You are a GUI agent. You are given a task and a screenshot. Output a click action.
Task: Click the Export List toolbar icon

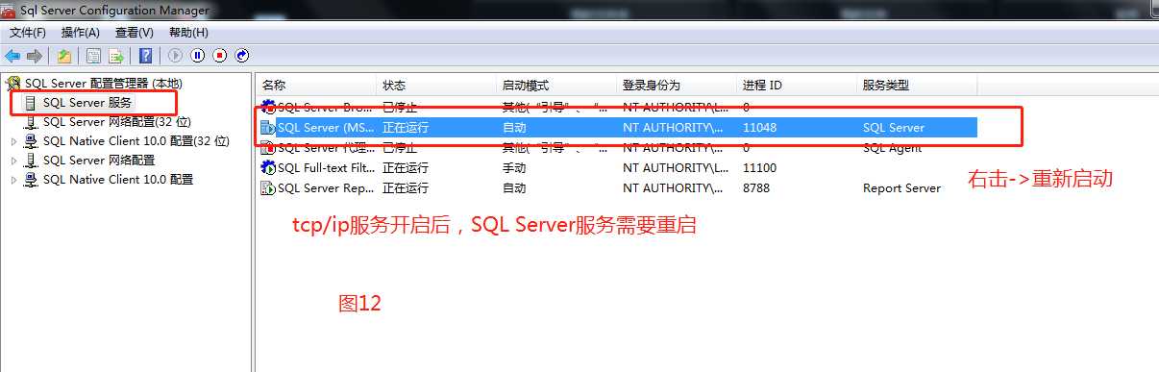[x=116, y=56]
